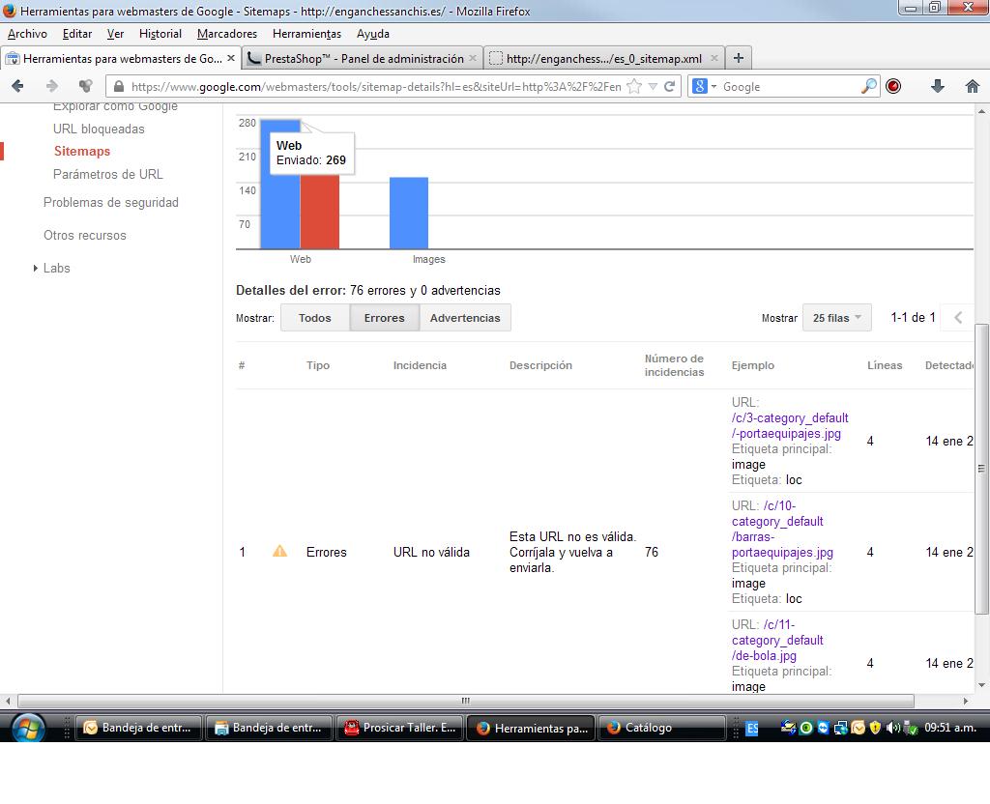Click the previous page chevron
This screenshot has width=990, height=804.
[958, 317]
